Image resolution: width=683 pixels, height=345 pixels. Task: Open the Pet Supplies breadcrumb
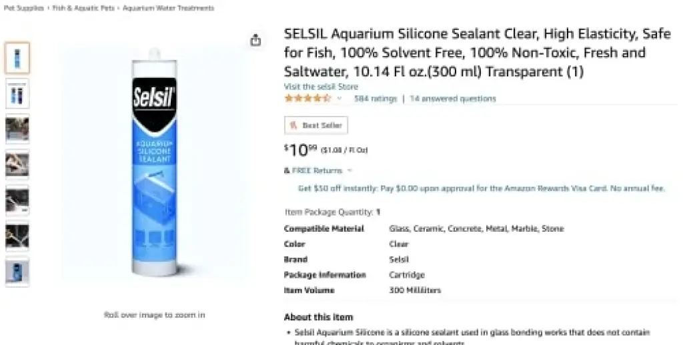[x=23, y=8]
